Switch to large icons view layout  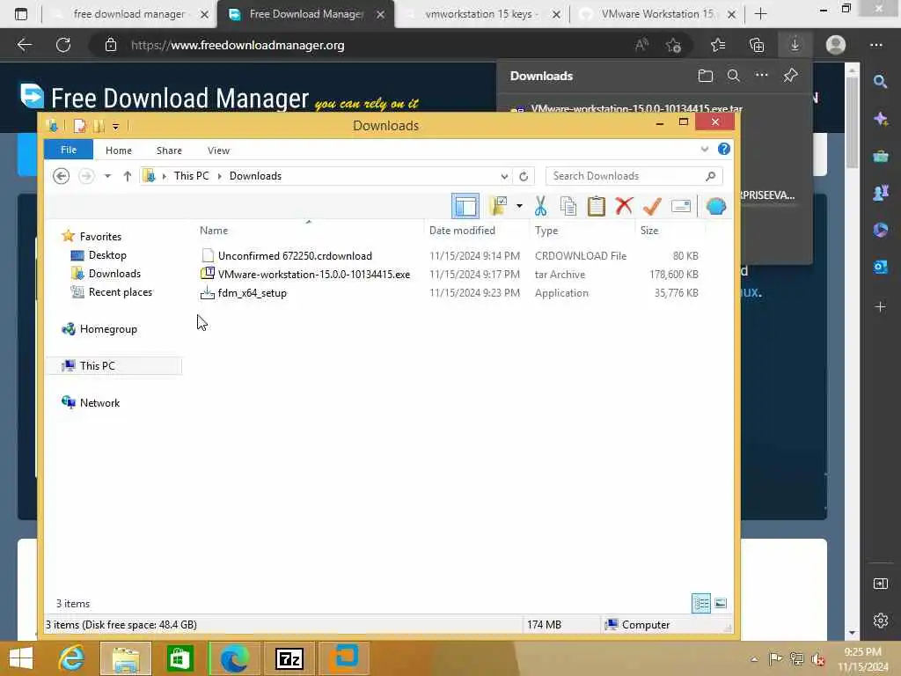[x=721, y=604]
